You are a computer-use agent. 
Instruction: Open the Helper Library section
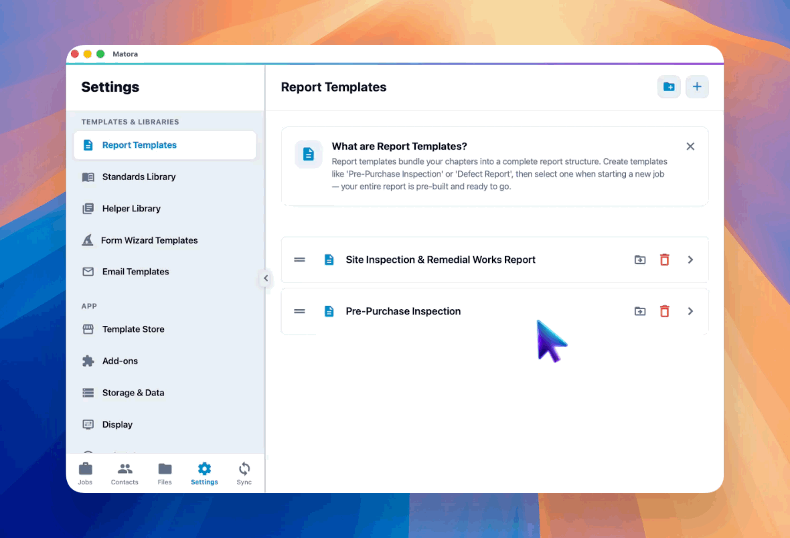point(165,209)
